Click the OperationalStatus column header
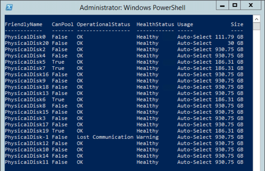The height and width of the screenshot is (171, 265). (104, 25)
